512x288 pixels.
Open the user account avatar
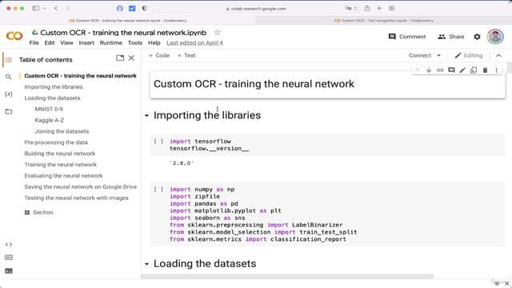click(495, 37)
